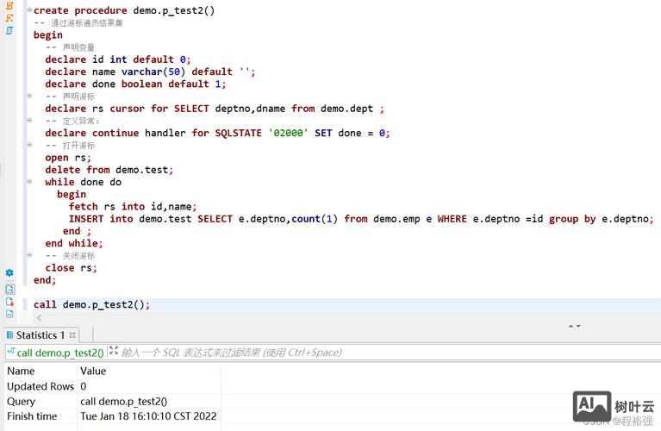This screenshot has height=431, width=661.
Task: Close the Statistics 1 tab
Action: point(72,335)
